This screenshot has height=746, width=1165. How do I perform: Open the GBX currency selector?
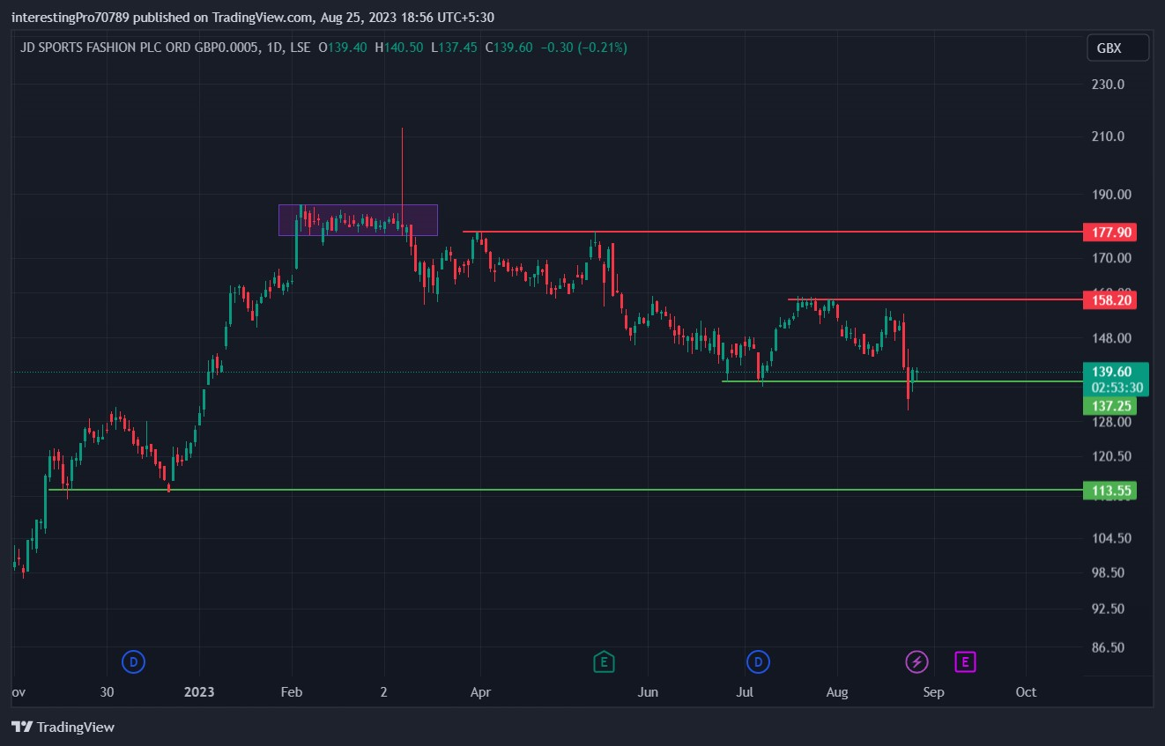1117,48
